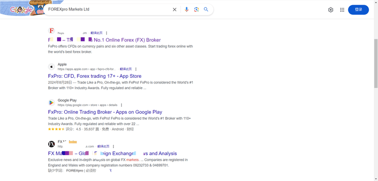Open more options for first search result

(x=107, y=33)
